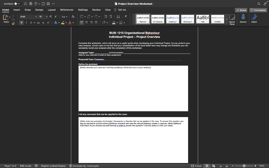This screenshot has width=269, height=168.
Task: Click the Decrease Indent icon
Action: pos(106,17)
